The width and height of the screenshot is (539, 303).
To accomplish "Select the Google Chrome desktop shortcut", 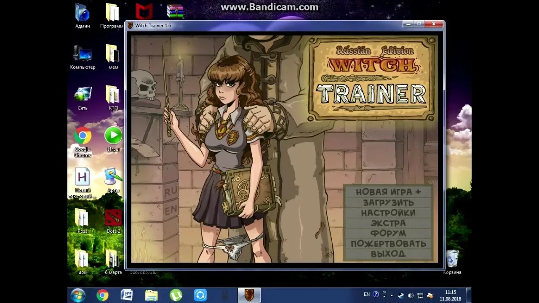I will coord(83,142).
